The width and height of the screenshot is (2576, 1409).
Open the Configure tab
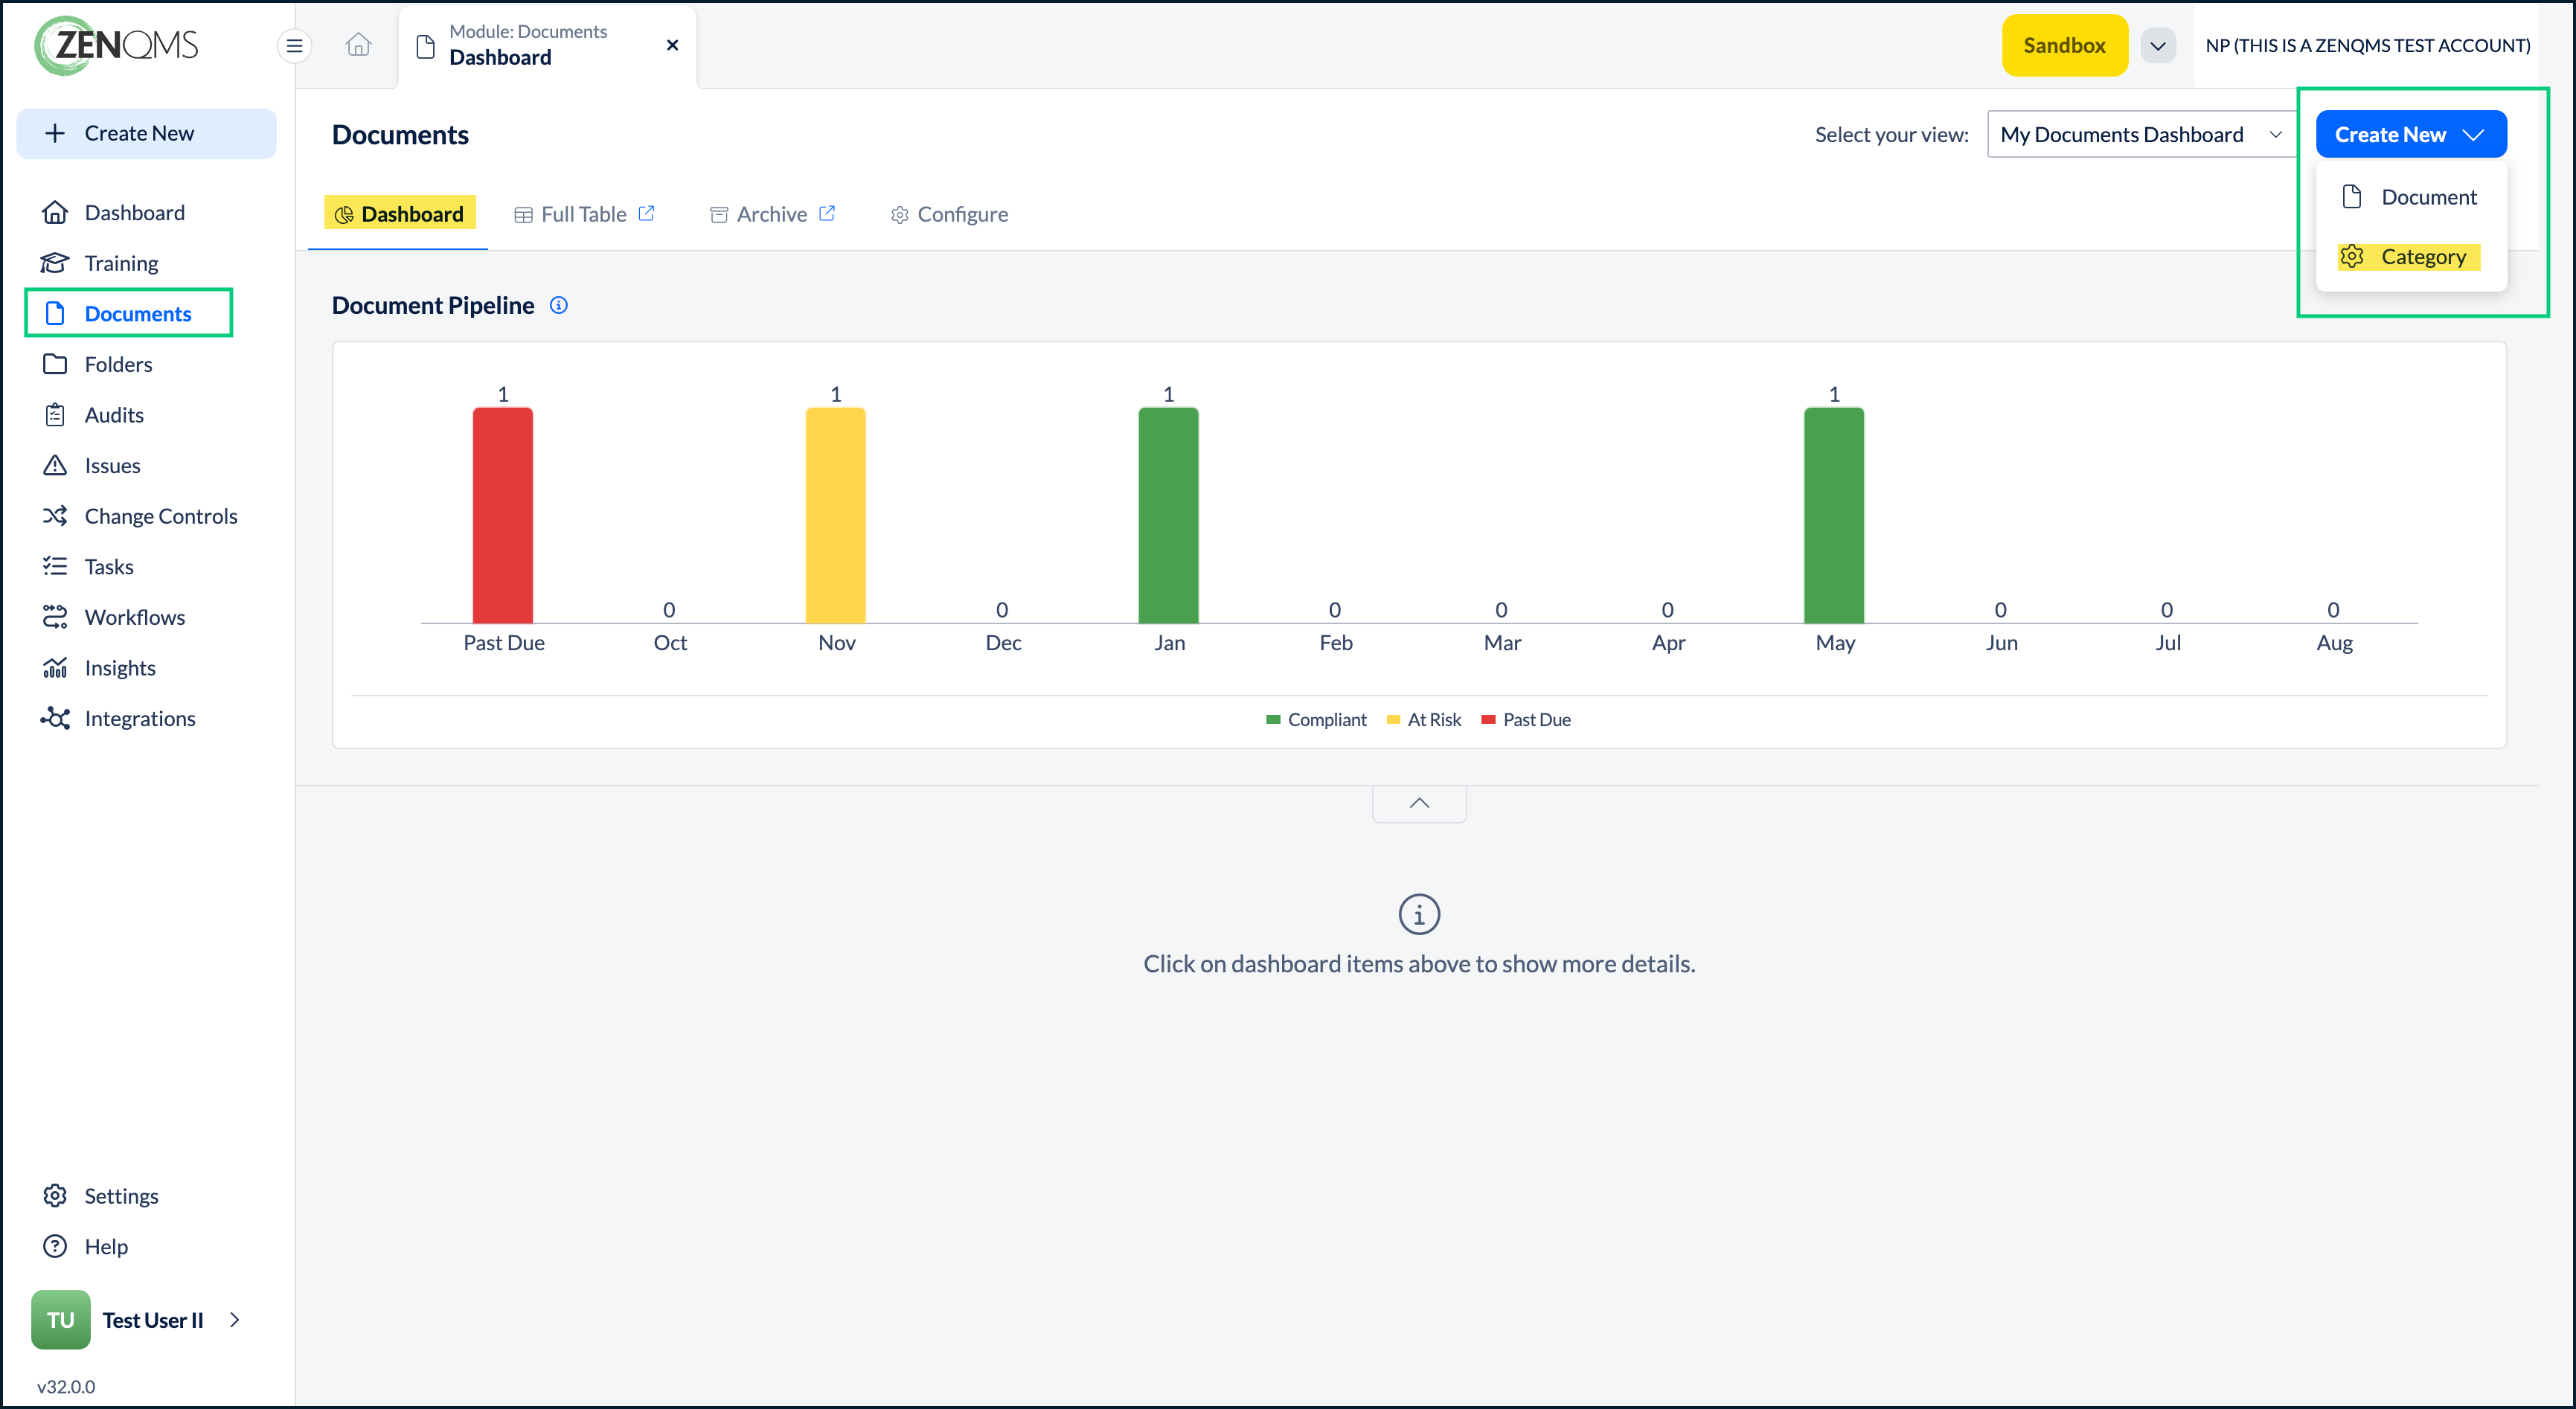[950, 214]
